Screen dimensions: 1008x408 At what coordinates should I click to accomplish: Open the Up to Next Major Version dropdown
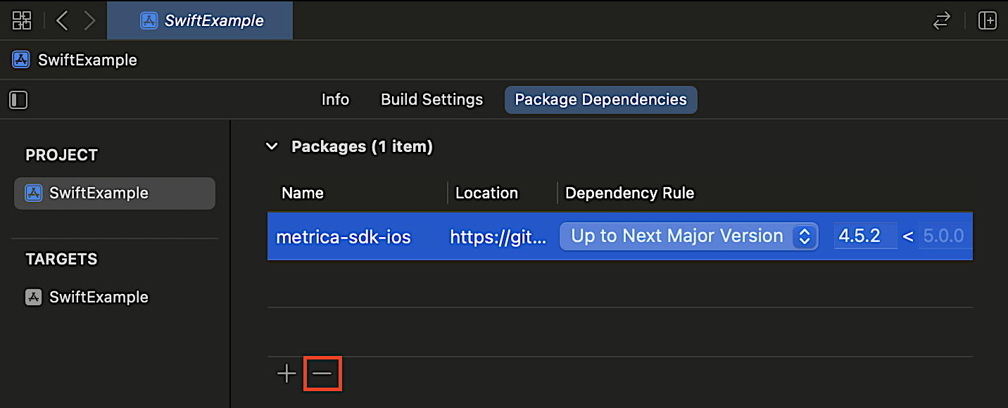click(x=688, y=236)
